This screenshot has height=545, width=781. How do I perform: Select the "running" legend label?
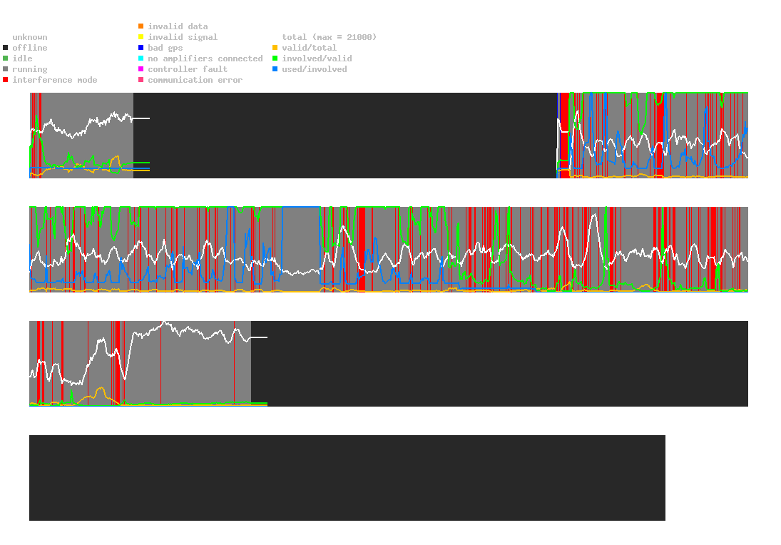pyautogui.click(x=30, y=69)
